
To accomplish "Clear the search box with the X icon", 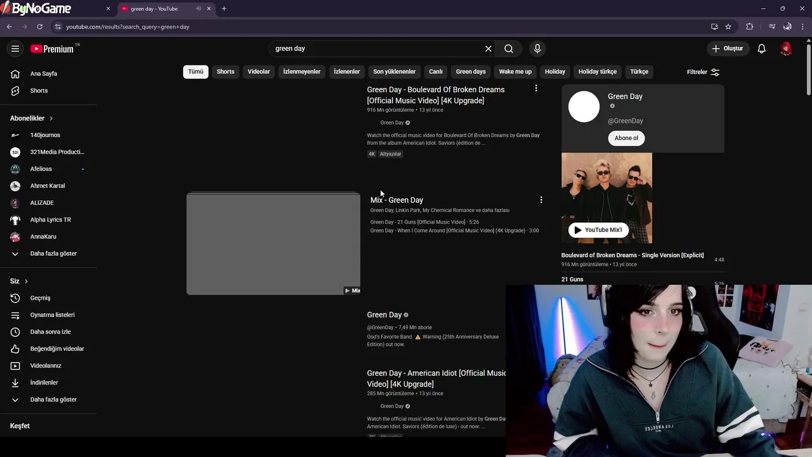I will [488, 49].
